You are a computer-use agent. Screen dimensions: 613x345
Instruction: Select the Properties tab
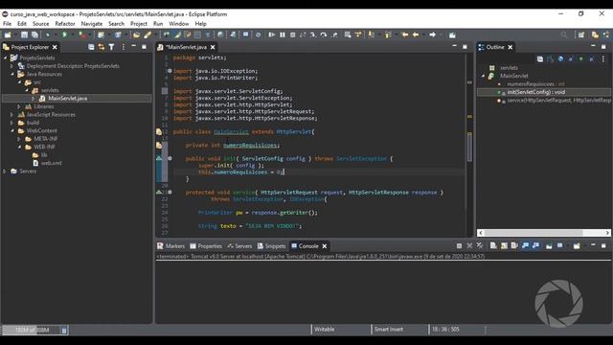tap(206, 246)
